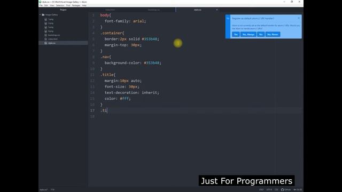Select the Image Gallery folder icon
342x192 pixels.
click(43, 15)
